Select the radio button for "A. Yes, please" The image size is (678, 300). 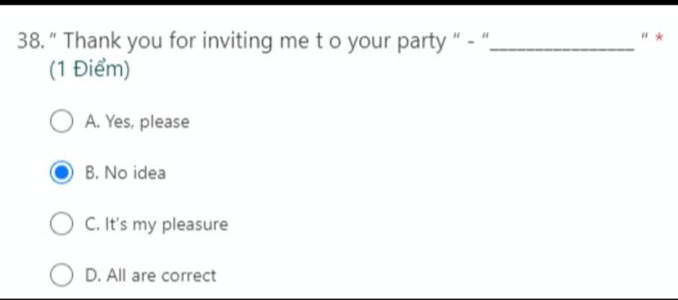(61, 122)
